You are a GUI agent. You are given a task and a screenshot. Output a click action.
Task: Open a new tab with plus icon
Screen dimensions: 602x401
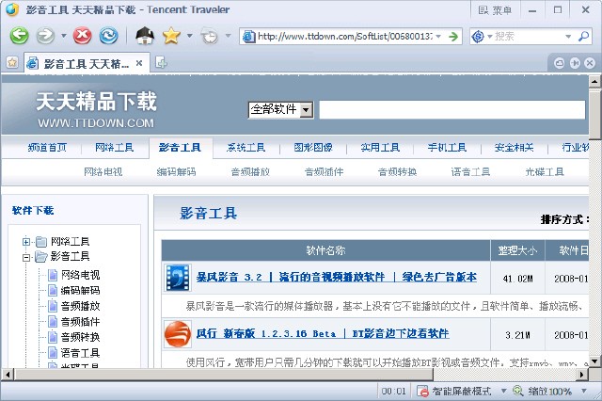point(161,62)
